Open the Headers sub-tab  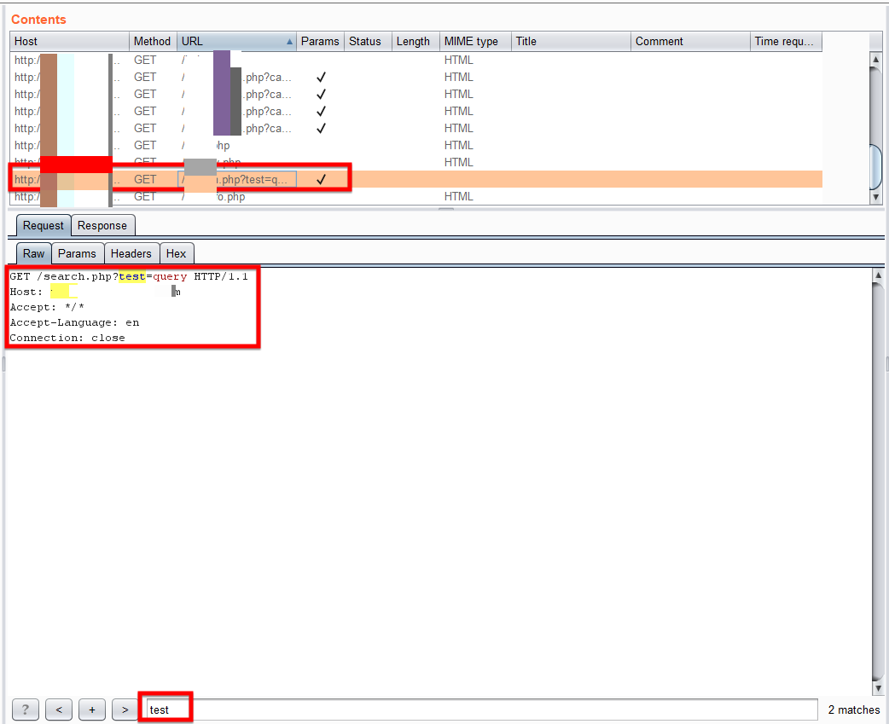(131, 253)
